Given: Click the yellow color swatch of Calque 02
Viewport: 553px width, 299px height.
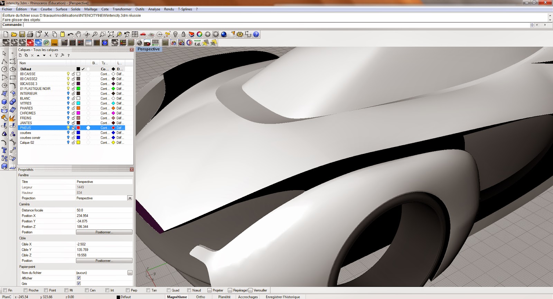Looking at the screenshot, I should [78, 142].
